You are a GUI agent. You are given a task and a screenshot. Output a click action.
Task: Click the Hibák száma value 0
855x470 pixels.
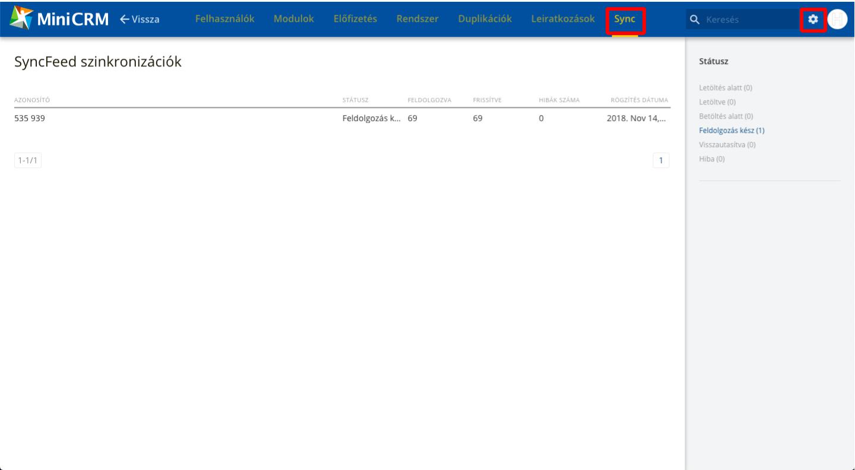(x=541, y=118)
